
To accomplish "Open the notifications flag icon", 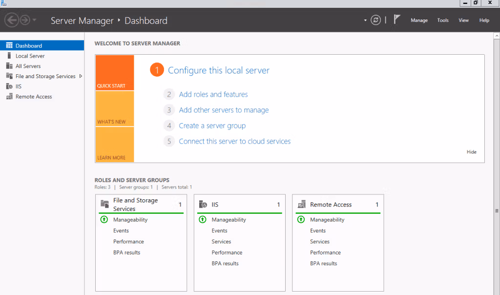I will [x=397, y=20].
